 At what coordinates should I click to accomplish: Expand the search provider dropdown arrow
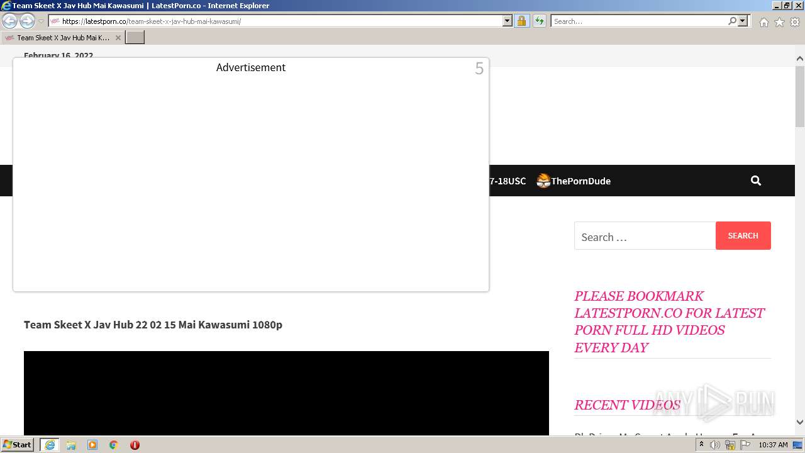[743, 21]
